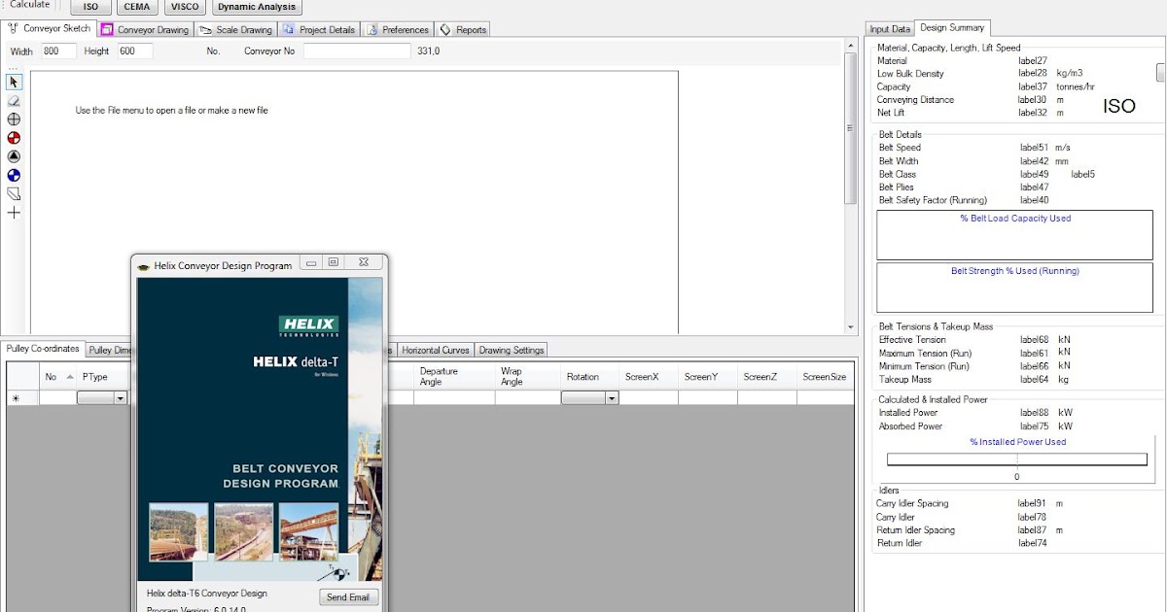Select the red drive pulley tool
Image resolution: width=1167 pixels, height=612 pixels.
point(14,138)
